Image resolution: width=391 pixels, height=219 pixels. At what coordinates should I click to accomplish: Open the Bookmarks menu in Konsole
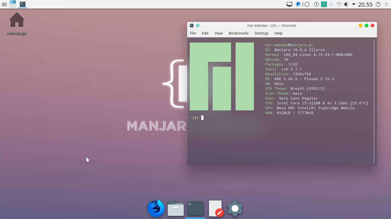[238, 33]
